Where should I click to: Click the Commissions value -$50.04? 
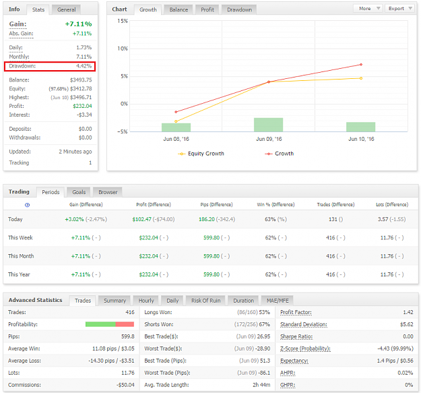tap(125, 385)
